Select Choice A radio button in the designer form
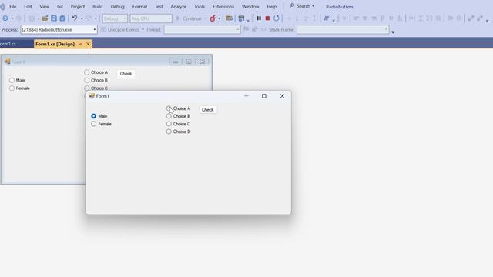This screenshot has height=277, width=493. click(87, 72)
